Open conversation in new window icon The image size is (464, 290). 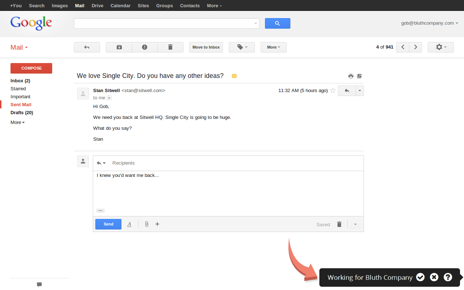[x=359, y=76]
